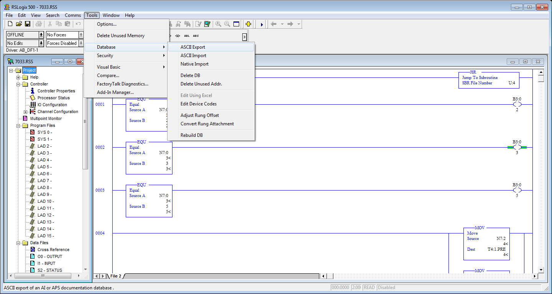Open the Comms menu

pos(73,15)
